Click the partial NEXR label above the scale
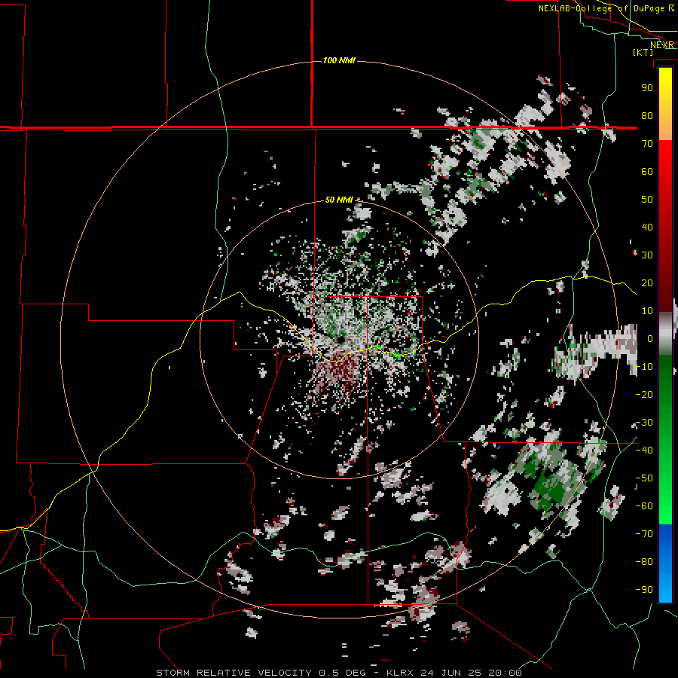 pos(662,45)
